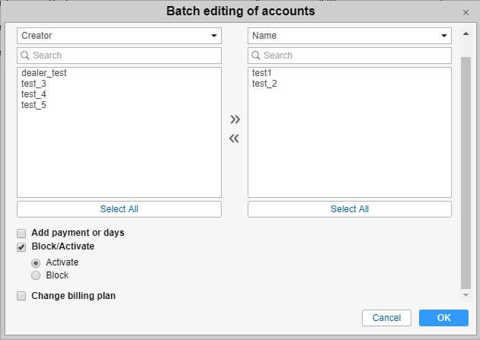Screen dimensions: 480x340
Task: Uncheck the Block/Activate checkbox
Action: (x=21, y=247)
